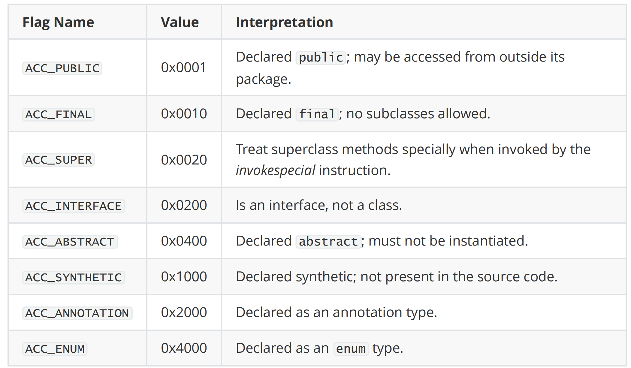
Task: Click the Flag Name column header
Action: click(58, 22)
